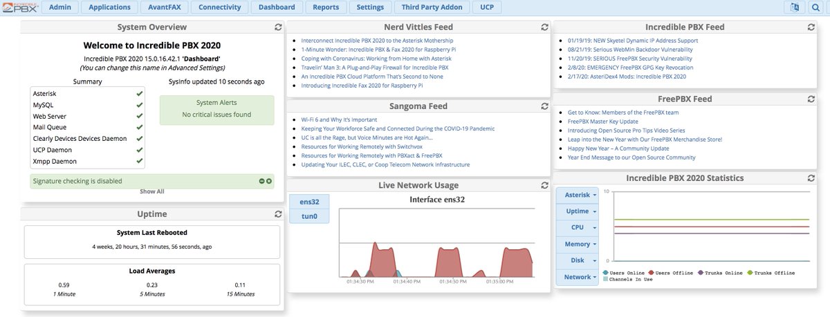
Task: Click 'Clearly Devices Devices Daemon' summary row
Action: [88, 139]
